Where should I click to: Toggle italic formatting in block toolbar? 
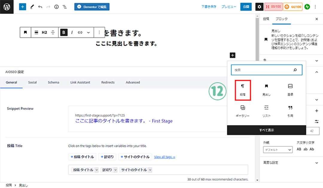click(x=72, y=32)
